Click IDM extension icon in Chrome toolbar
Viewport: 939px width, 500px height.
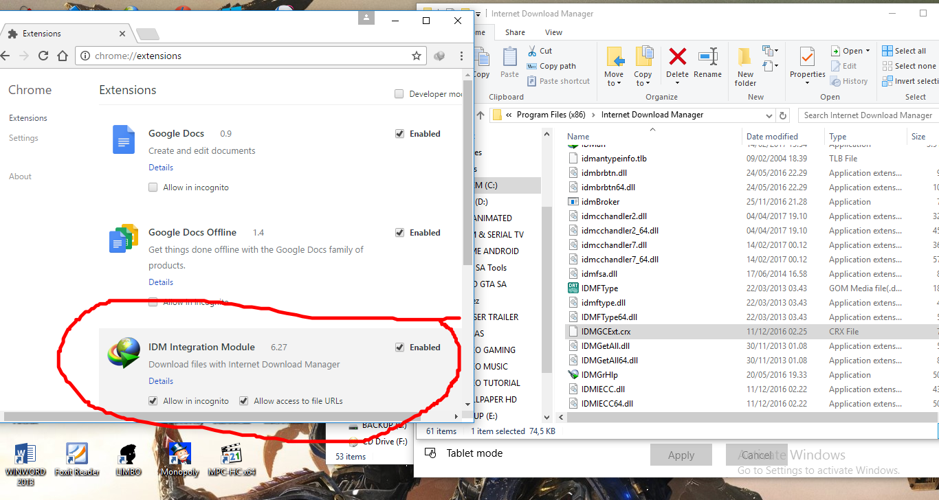pos(439,56)
